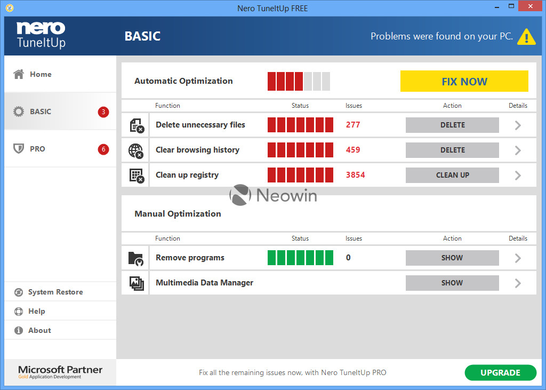Screen dimensions: 546x390
Task: Click the Microsoft Partner logo
Action: coord(60,372)
